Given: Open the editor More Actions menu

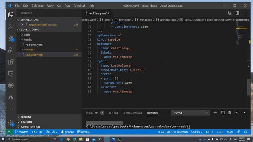Looking at the screenshot, I should (x=244, y=13).
